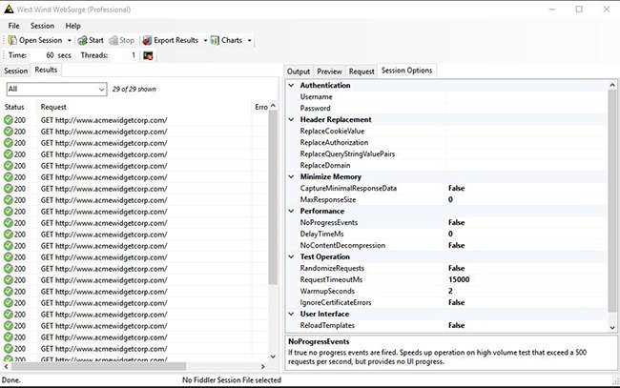Click the Time seconds input field
This screenshot has height=388, width=620.
[43, 55]
